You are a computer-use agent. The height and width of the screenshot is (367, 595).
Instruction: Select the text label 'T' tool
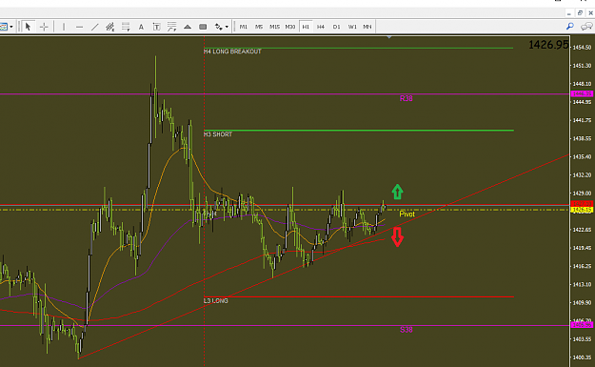tap(156, 27)
